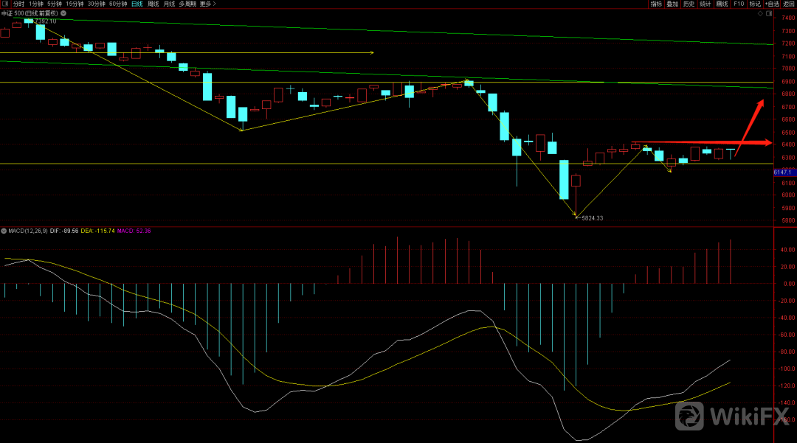Expand the 更多 periods menu
Screen dimensions: 797x443
tap(207, 4)
